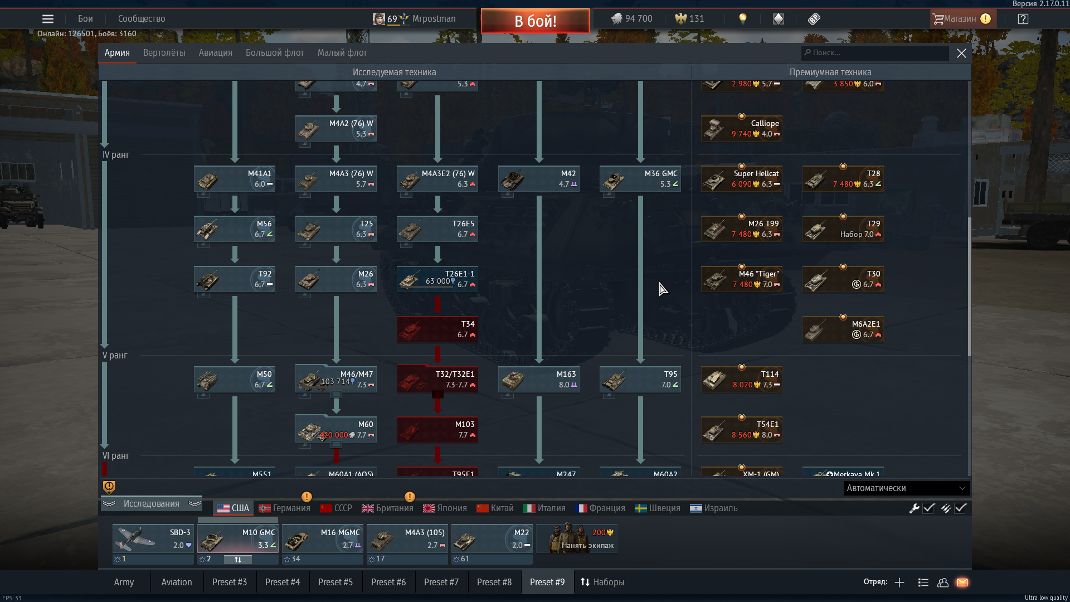
Task: Toggle the Исследования right chevron
Action: click(194, 504)
